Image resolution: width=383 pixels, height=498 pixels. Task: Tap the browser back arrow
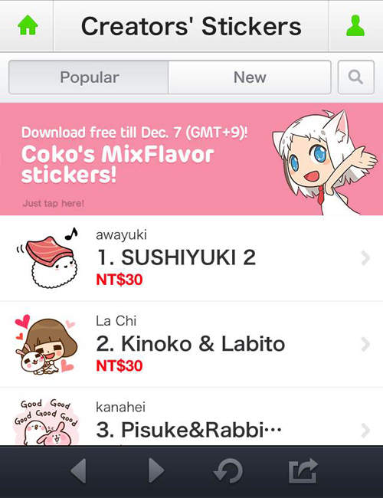coord(79,470)
